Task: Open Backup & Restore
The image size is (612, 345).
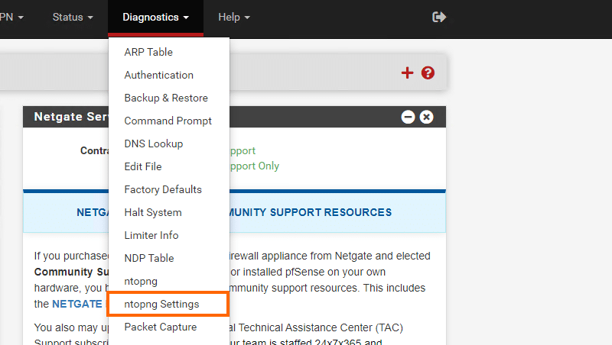Action: click(166, 98)
